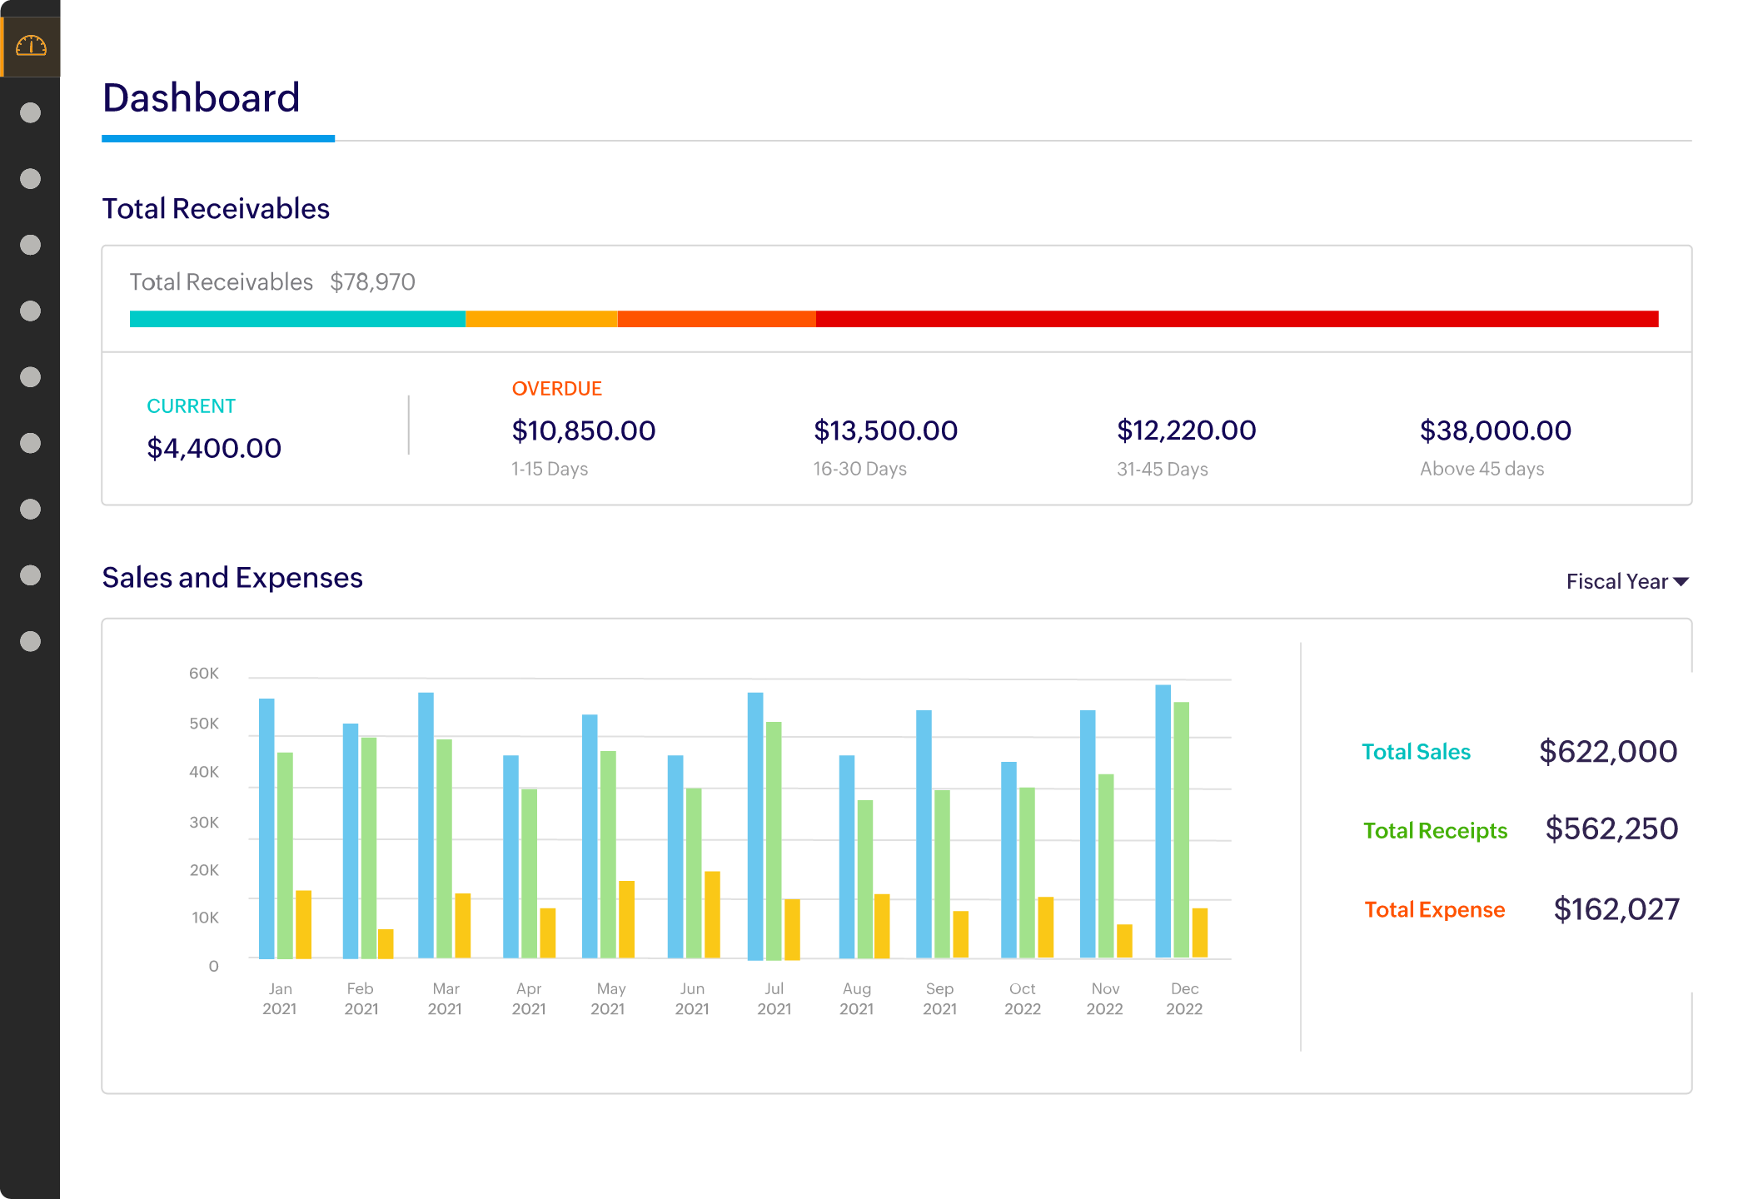Click the CURRENT label
1758x1199 pixels.
[x=191, y=406]
